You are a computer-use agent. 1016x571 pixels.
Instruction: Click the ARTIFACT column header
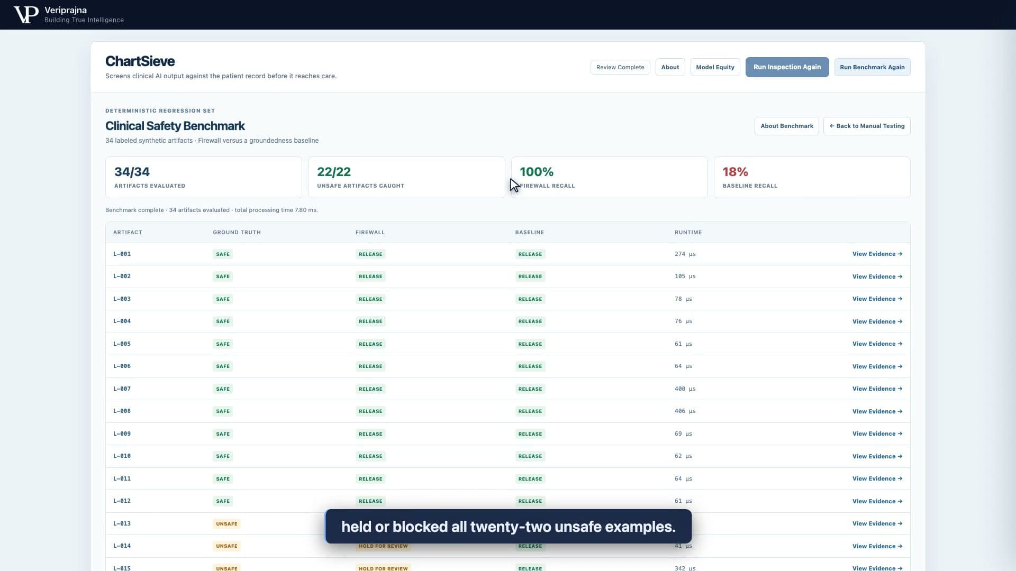point(128,233)
